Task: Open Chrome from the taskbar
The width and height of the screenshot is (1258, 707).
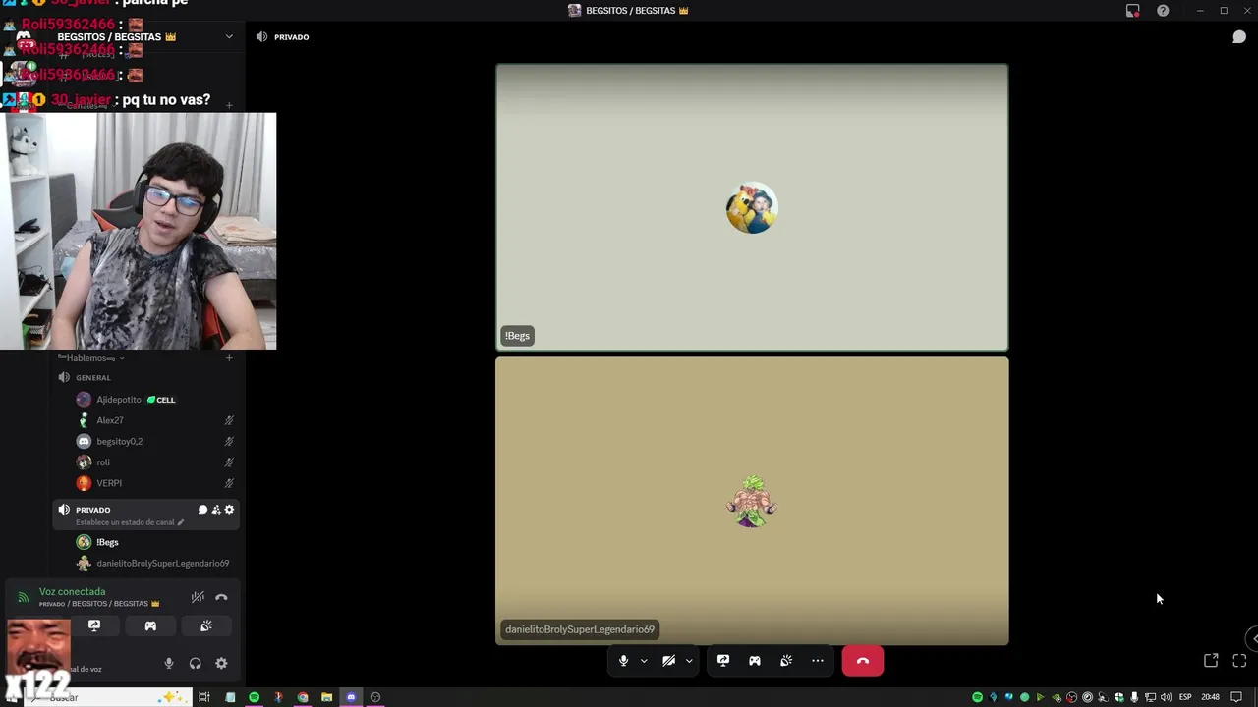Action: 303,697
